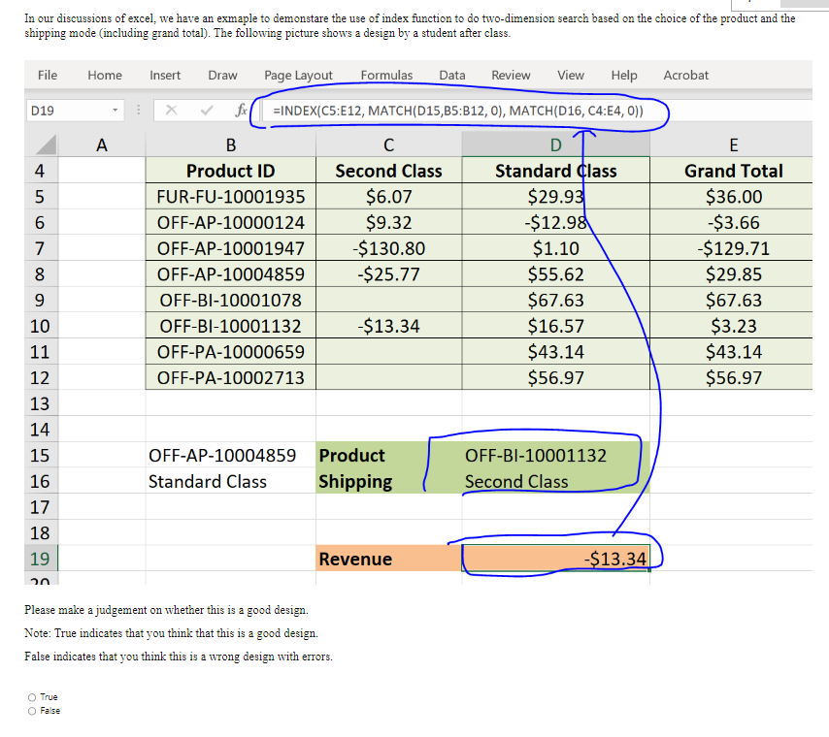Select the cell containing -$13.34 Revenue value
The image size is (829, 737).
point(558,559)
